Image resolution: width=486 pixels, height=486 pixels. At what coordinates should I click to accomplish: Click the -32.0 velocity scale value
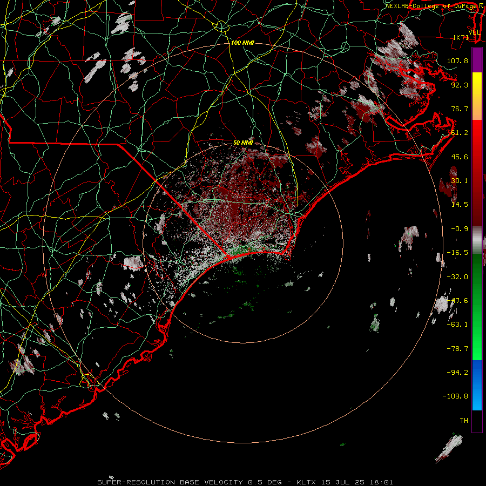coord(457,276)
